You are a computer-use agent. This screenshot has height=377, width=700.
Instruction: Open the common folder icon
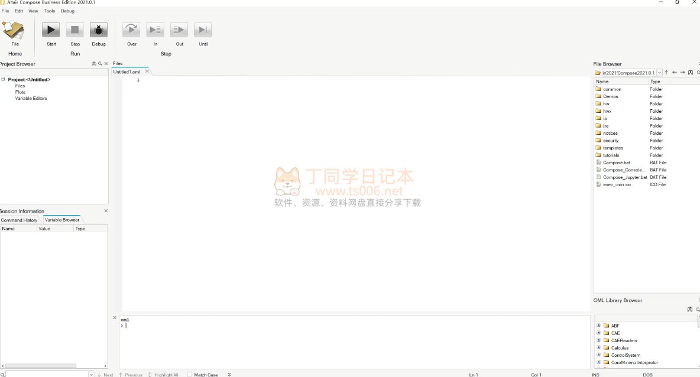[598, 89]
